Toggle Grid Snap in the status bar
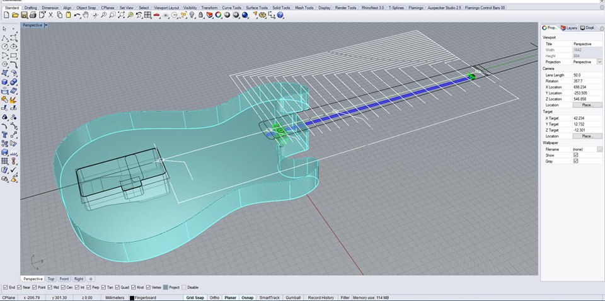Viewport: 605px width, 301px height. coord(194,297)
